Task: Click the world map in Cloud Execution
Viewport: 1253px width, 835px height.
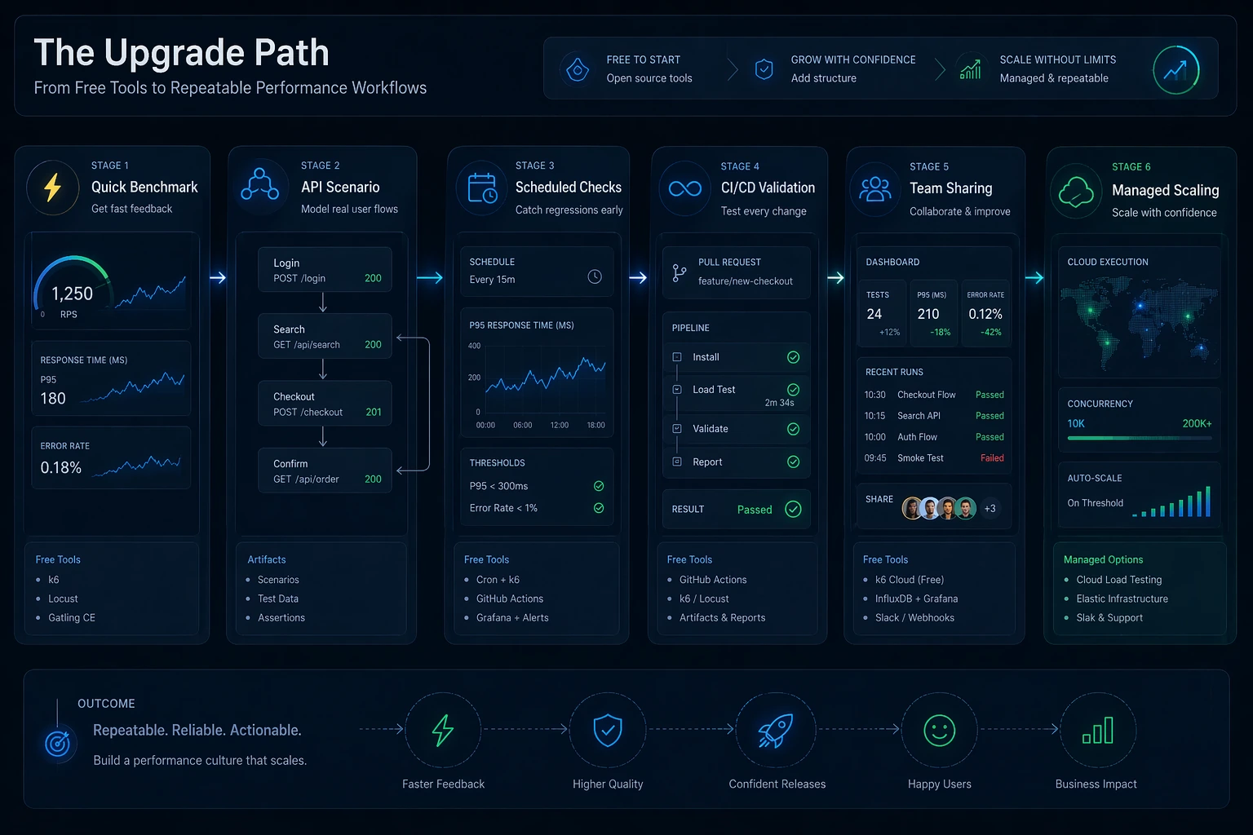Action: tap(1139, 322)
